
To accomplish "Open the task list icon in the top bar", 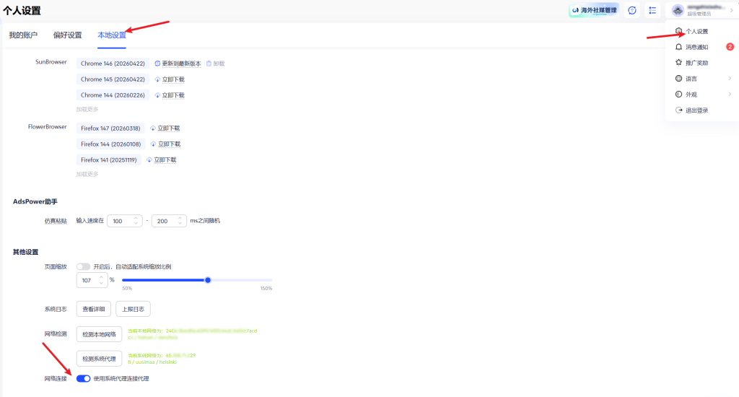I will (x=652, y=10).
